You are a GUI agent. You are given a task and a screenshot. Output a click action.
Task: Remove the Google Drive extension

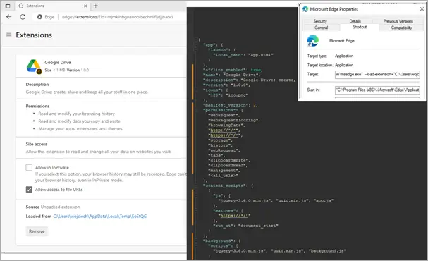[x=37, y=231]
